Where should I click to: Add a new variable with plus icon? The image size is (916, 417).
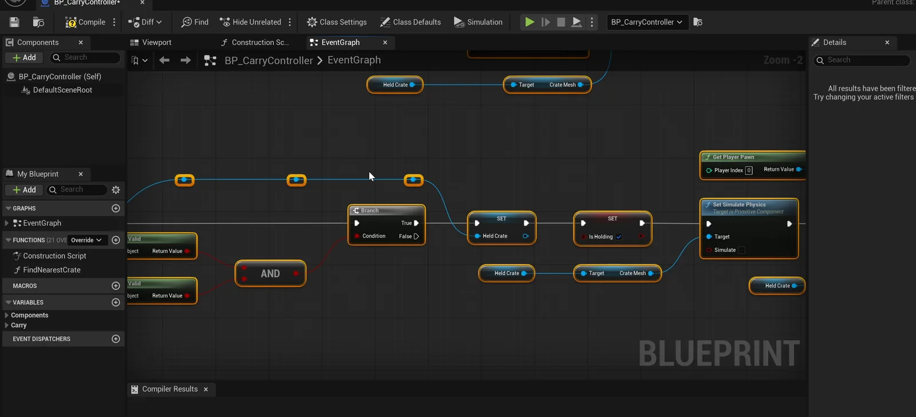[x=116, y=303]
